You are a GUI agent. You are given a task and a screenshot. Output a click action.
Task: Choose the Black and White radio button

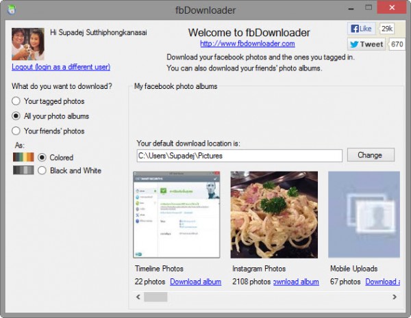tap(42, 171)
